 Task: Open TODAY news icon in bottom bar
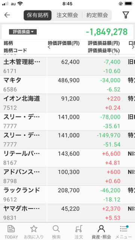11,229
